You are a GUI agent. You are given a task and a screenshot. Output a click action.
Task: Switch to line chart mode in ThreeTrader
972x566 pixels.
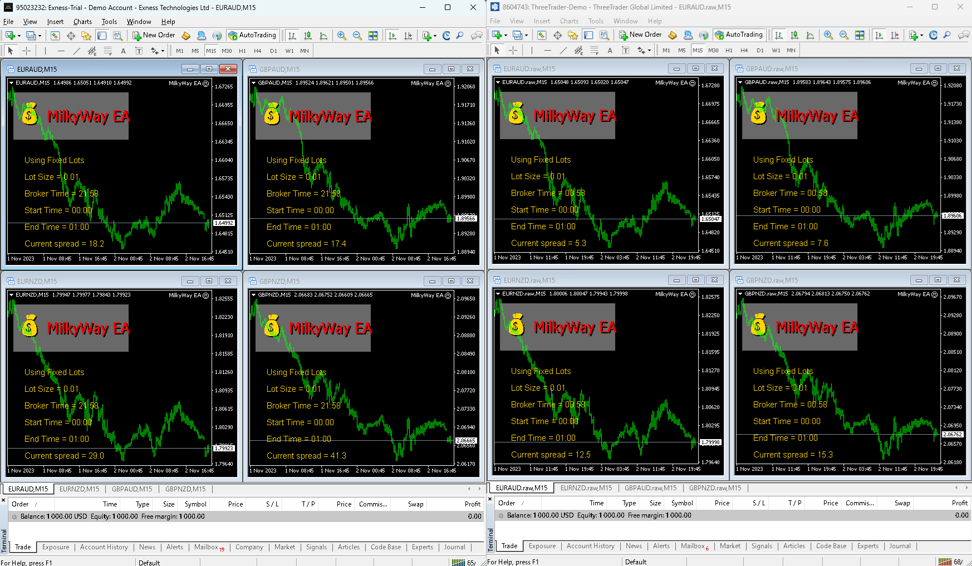coord(810,35)
